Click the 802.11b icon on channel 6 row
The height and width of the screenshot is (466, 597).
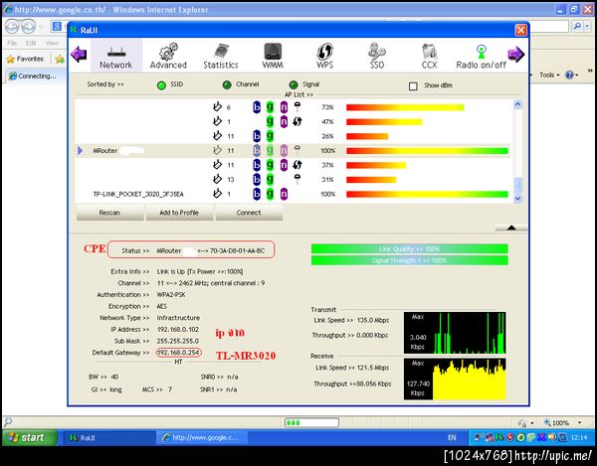pyautogui.click(x=257, y=107)
